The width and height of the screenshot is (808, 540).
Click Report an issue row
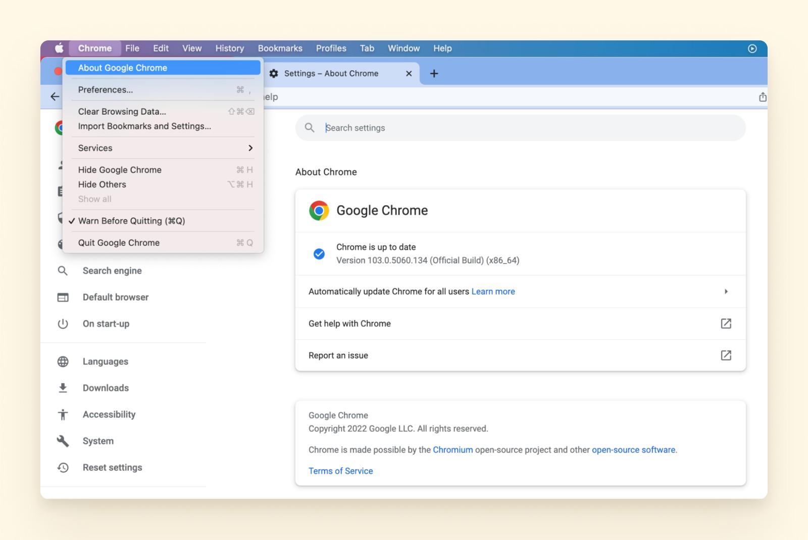click(x=521, y=355)
